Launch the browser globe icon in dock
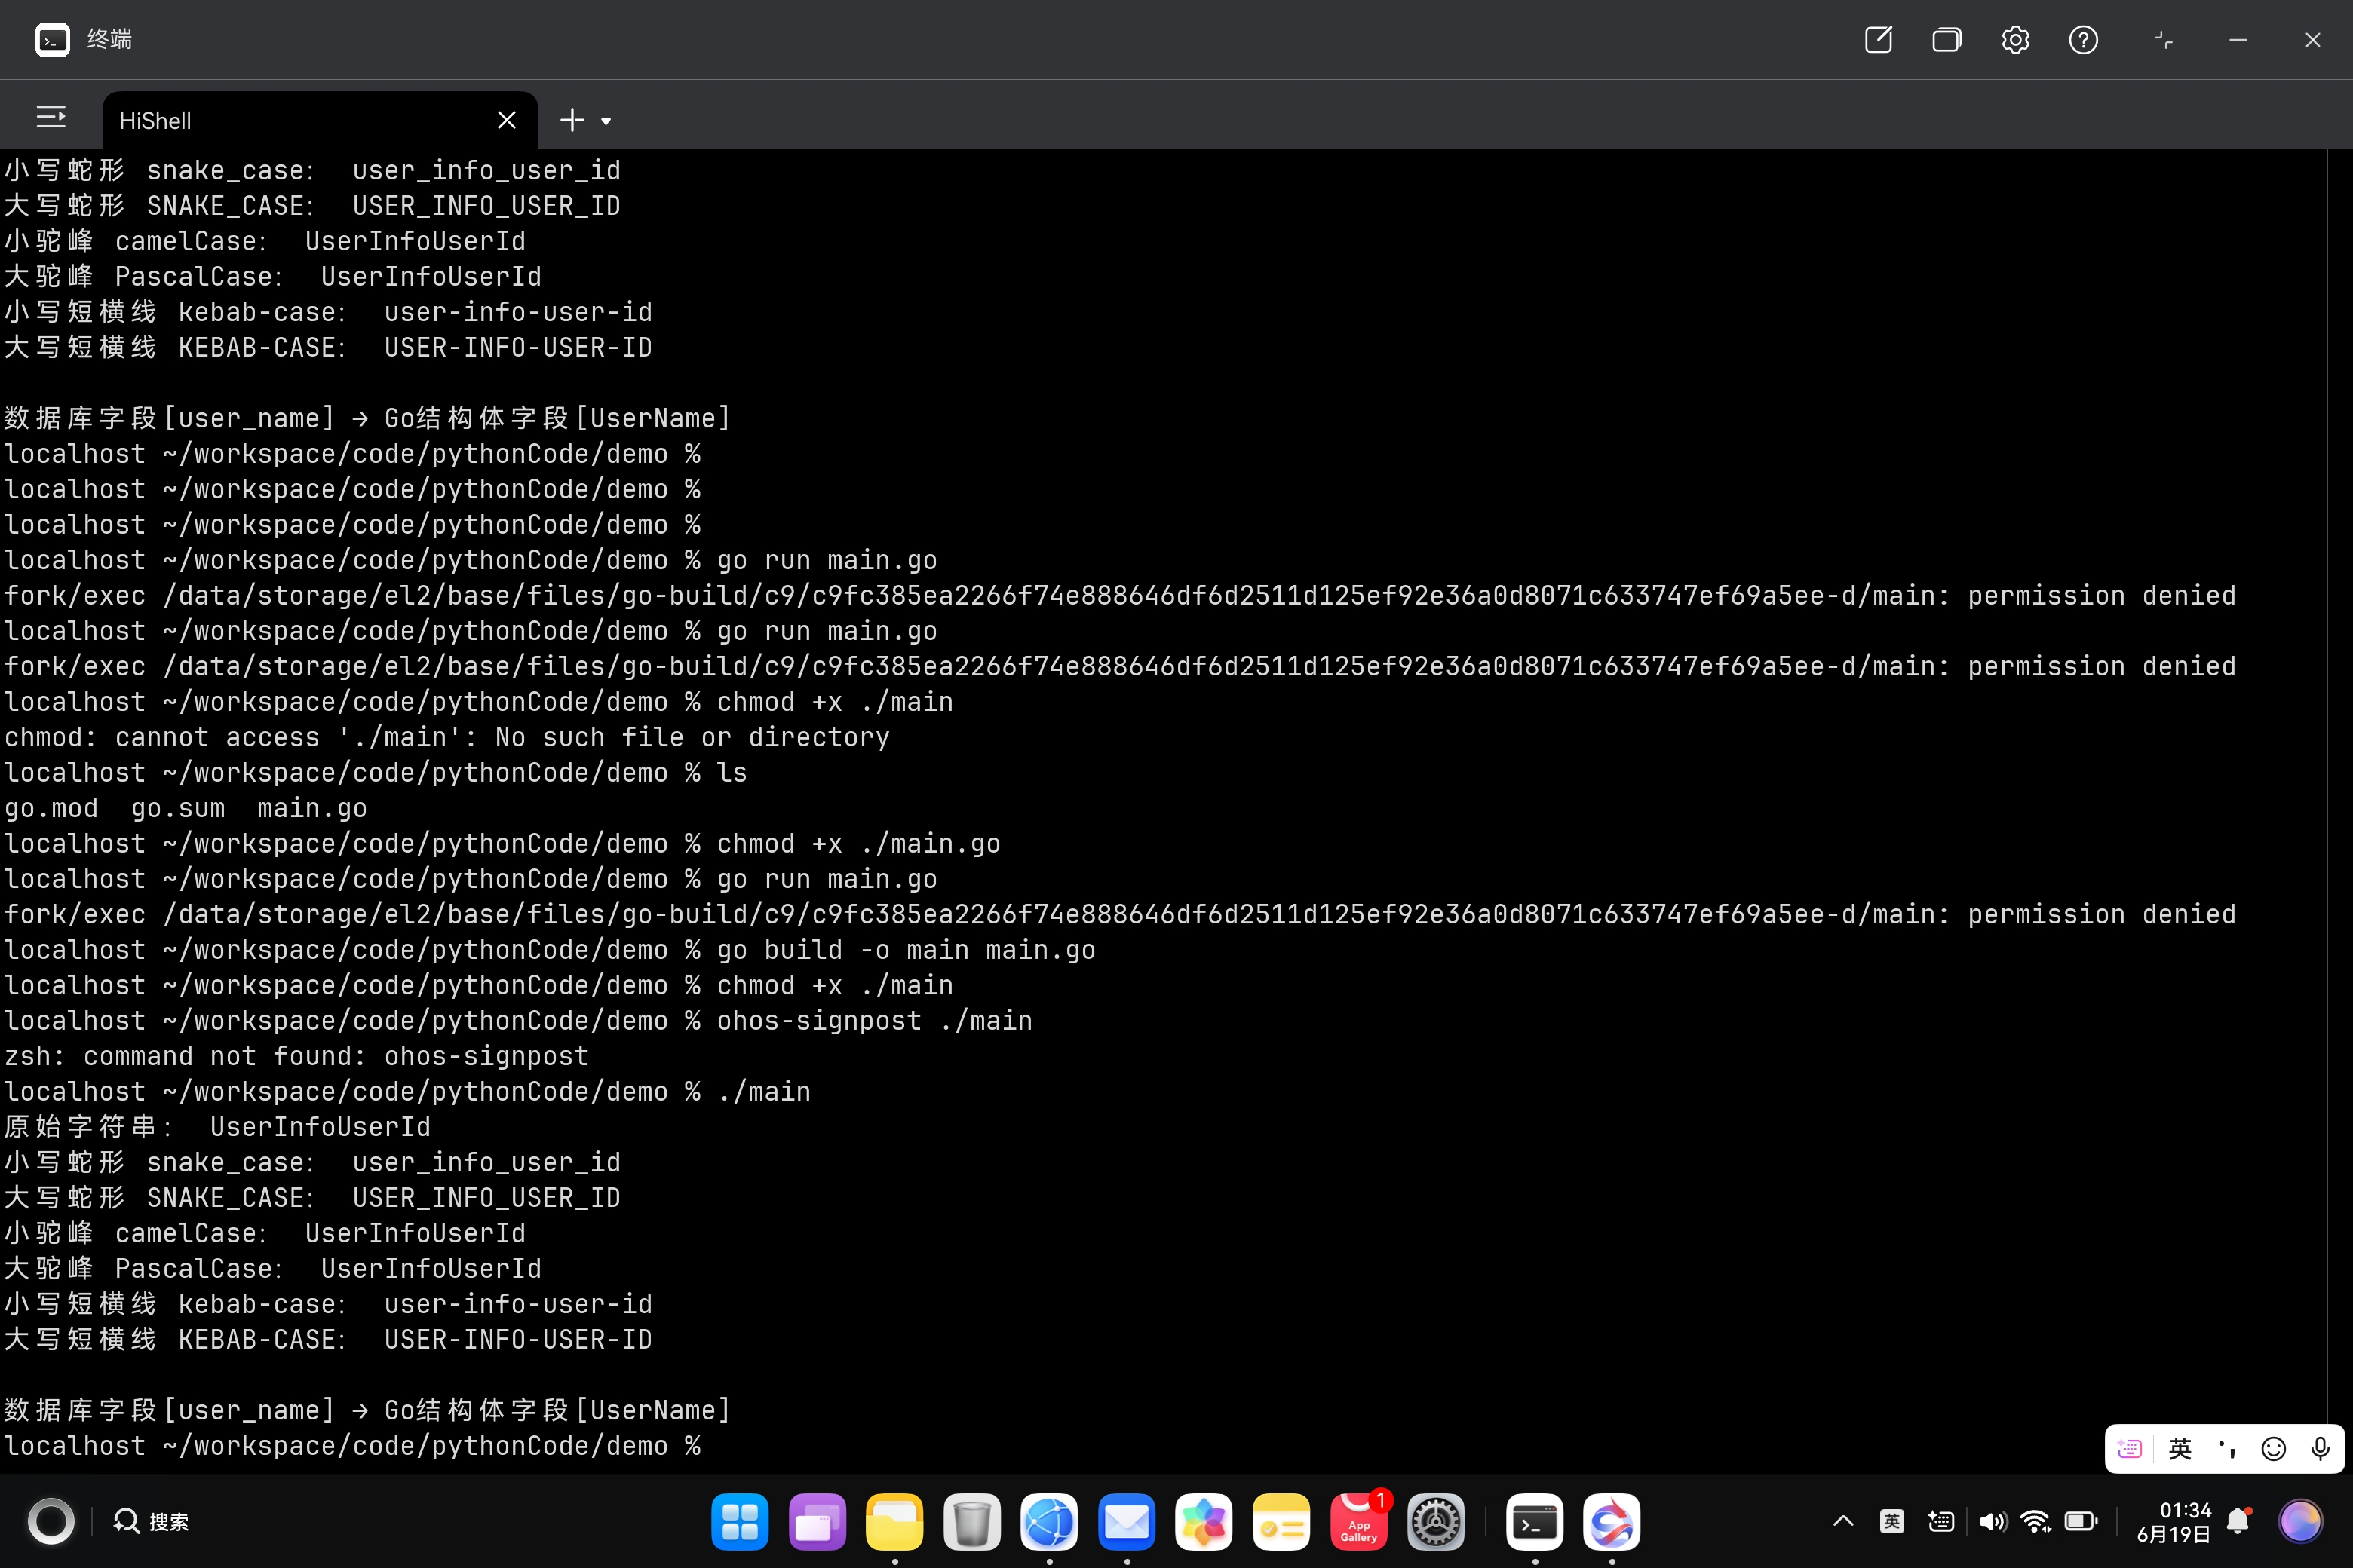 (x=1048, y=1522)
